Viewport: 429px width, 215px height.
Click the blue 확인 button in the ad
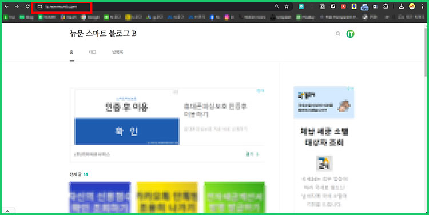pyautogui.click(x=126, y=132)
